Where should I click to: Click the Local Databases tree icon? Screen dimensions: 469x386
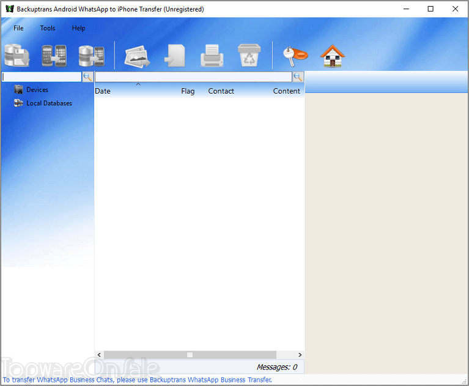point(18,103)
